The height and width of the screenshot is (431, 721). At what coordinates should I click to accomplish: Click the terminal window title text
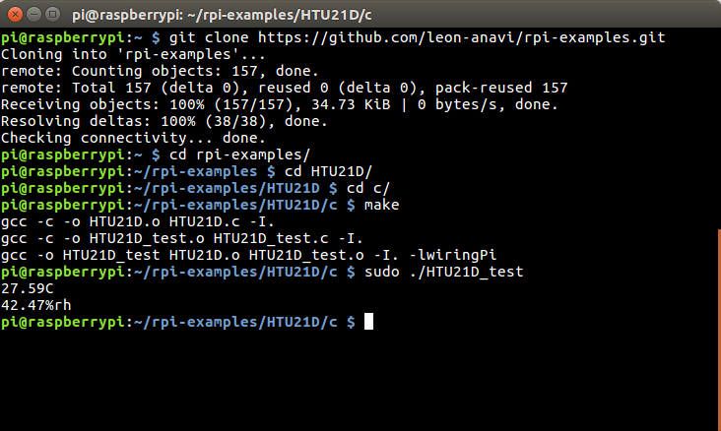[x=222, y=15]
